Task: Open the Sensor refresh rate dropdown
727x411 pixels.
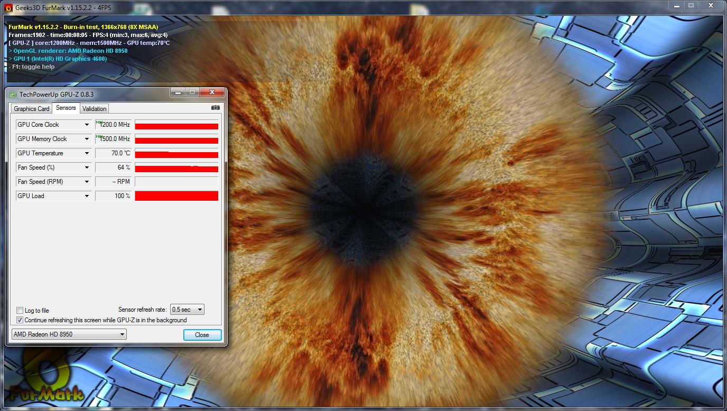Action: 187,310
